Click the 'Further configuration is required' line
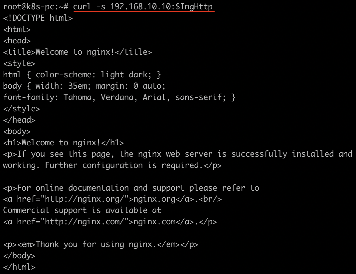Viewport: 356px width, 274px height. click(112, 165)
